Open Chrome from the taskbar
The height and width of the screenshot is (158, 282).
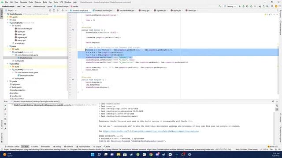151,154
